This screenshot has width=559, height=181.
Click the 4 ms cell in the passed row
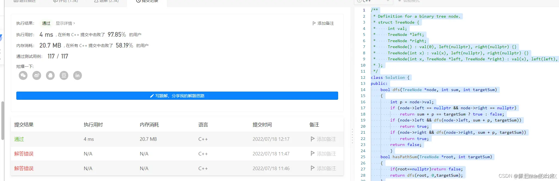point(89,139)
